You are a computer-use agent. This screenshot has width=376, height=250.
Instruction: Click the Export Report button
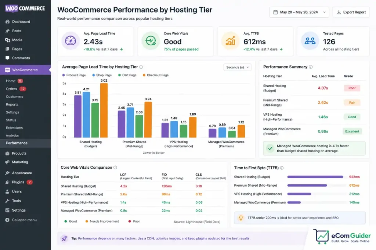tap(351, 12)
